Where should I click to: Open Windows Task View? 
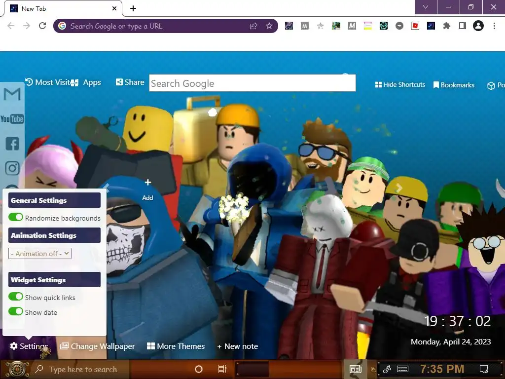pos(222,369)
